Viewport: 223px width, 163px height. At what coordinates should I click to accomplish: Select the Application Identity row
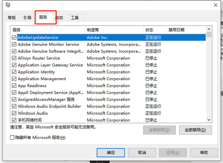pyautogui.click(x=109, y=72)
